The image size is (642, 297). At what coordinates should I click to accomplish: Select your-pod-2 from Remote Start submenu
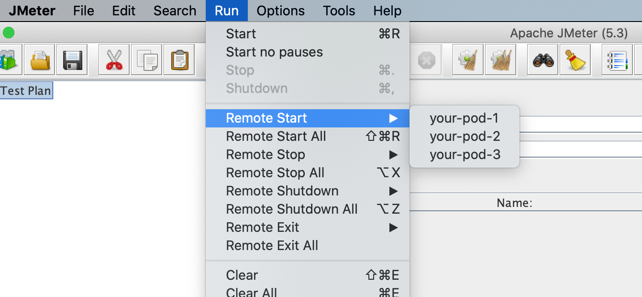click(x=465, y=137)
